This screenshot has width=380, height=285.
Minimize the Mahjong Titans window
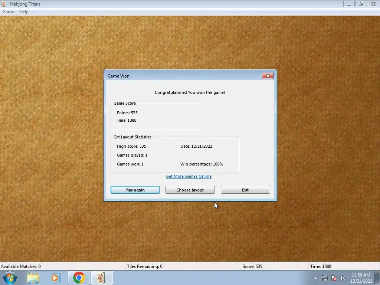(349, 4)
